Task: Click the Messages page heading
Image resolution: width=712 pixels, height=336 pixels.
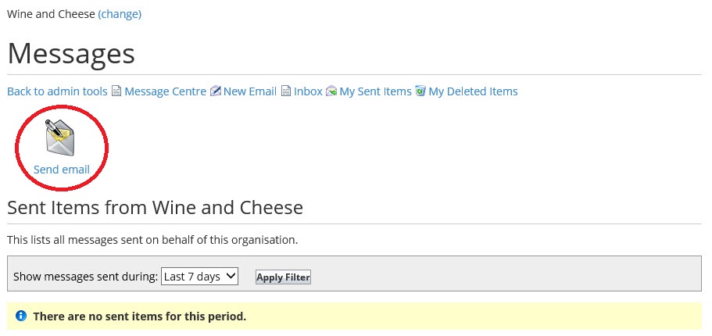Action: [x=71, y=53]
